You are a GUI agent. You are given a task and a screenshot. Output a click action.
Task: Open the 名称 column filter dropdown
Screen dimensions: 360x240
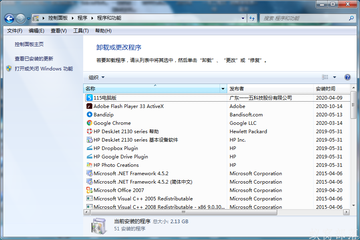(223, 89)
